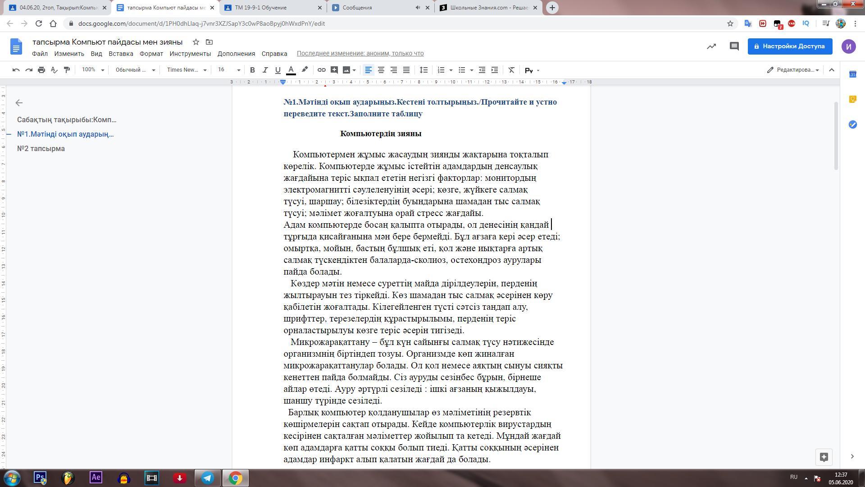Click the Последнее изменение link
The image size is (865, 487).
tap(360, 54)
